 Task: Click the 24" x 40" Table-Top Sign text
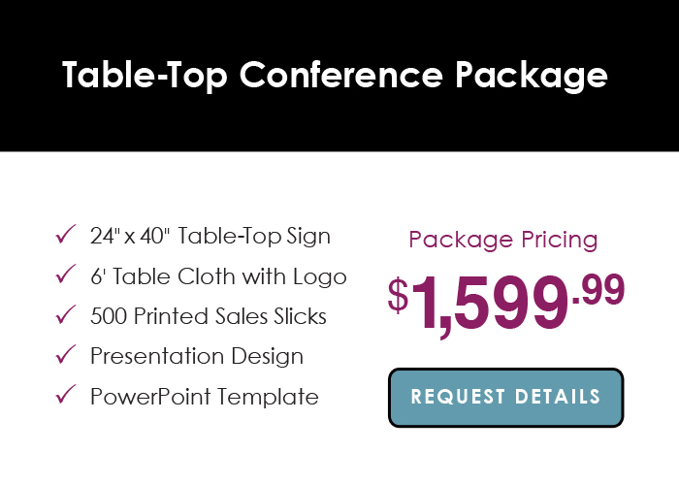(x=210, y=236)
